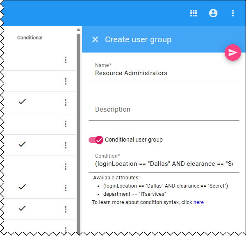The image size is (246, 236).
Task: Click the pink send button
Action: pos(232,53)
